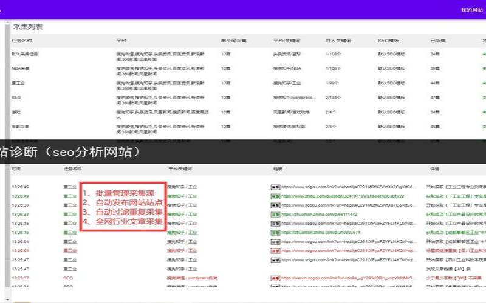
Task: Click the vertical scrollbar beside the page
Action: click(x=7, y=155)
